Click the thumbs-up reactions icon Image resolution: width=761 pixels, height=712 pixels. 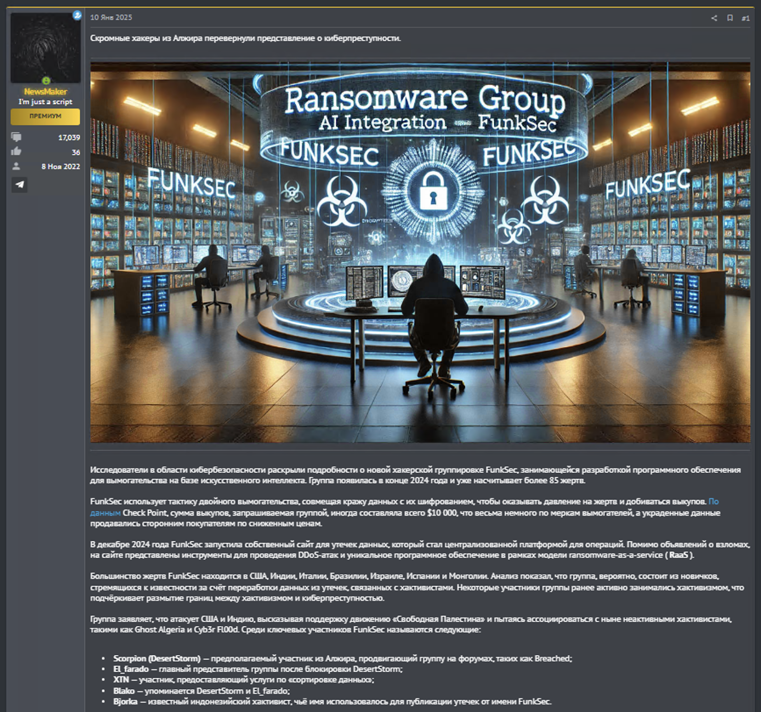click(16, 152)
